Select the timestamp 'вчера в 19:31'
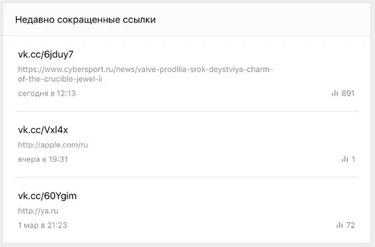The width and height of the screenshot is (375, 247). [43, 159]
